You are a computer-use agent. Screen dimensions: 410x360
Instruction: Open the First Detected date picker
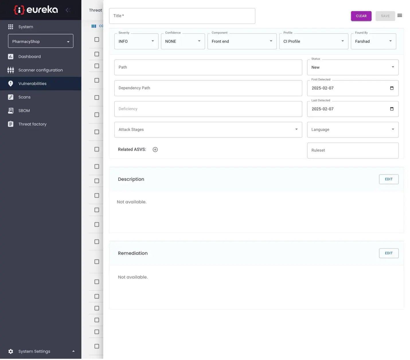click(392, 88)
